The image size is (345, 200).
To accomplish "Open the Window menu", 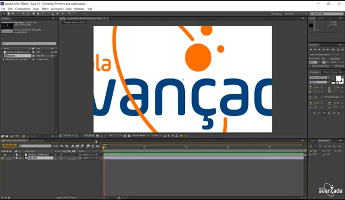I will point(79,9).
